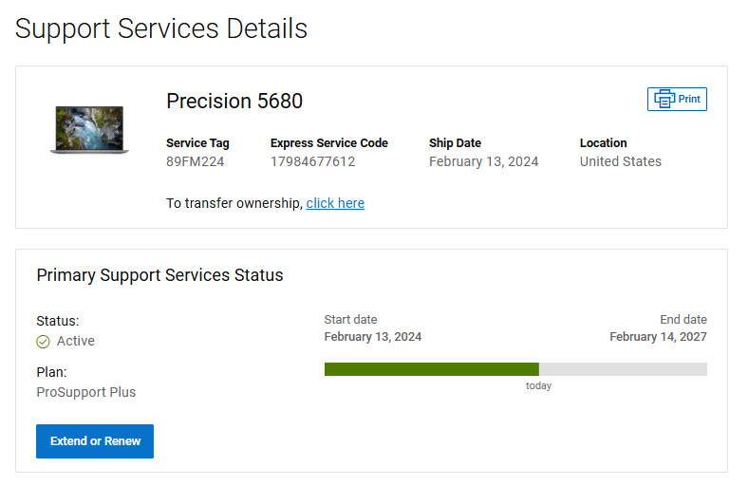The height and width of the screenshot is (486, 748).
Task: Click the Active status text
Action: (x=76, y=342)
